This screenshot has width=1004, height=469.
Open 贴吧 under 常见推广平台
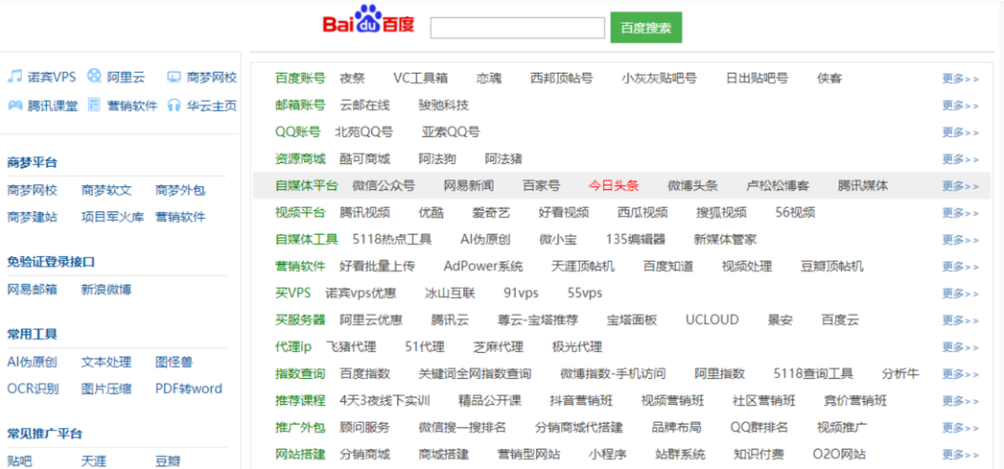[x=19, y=462]
